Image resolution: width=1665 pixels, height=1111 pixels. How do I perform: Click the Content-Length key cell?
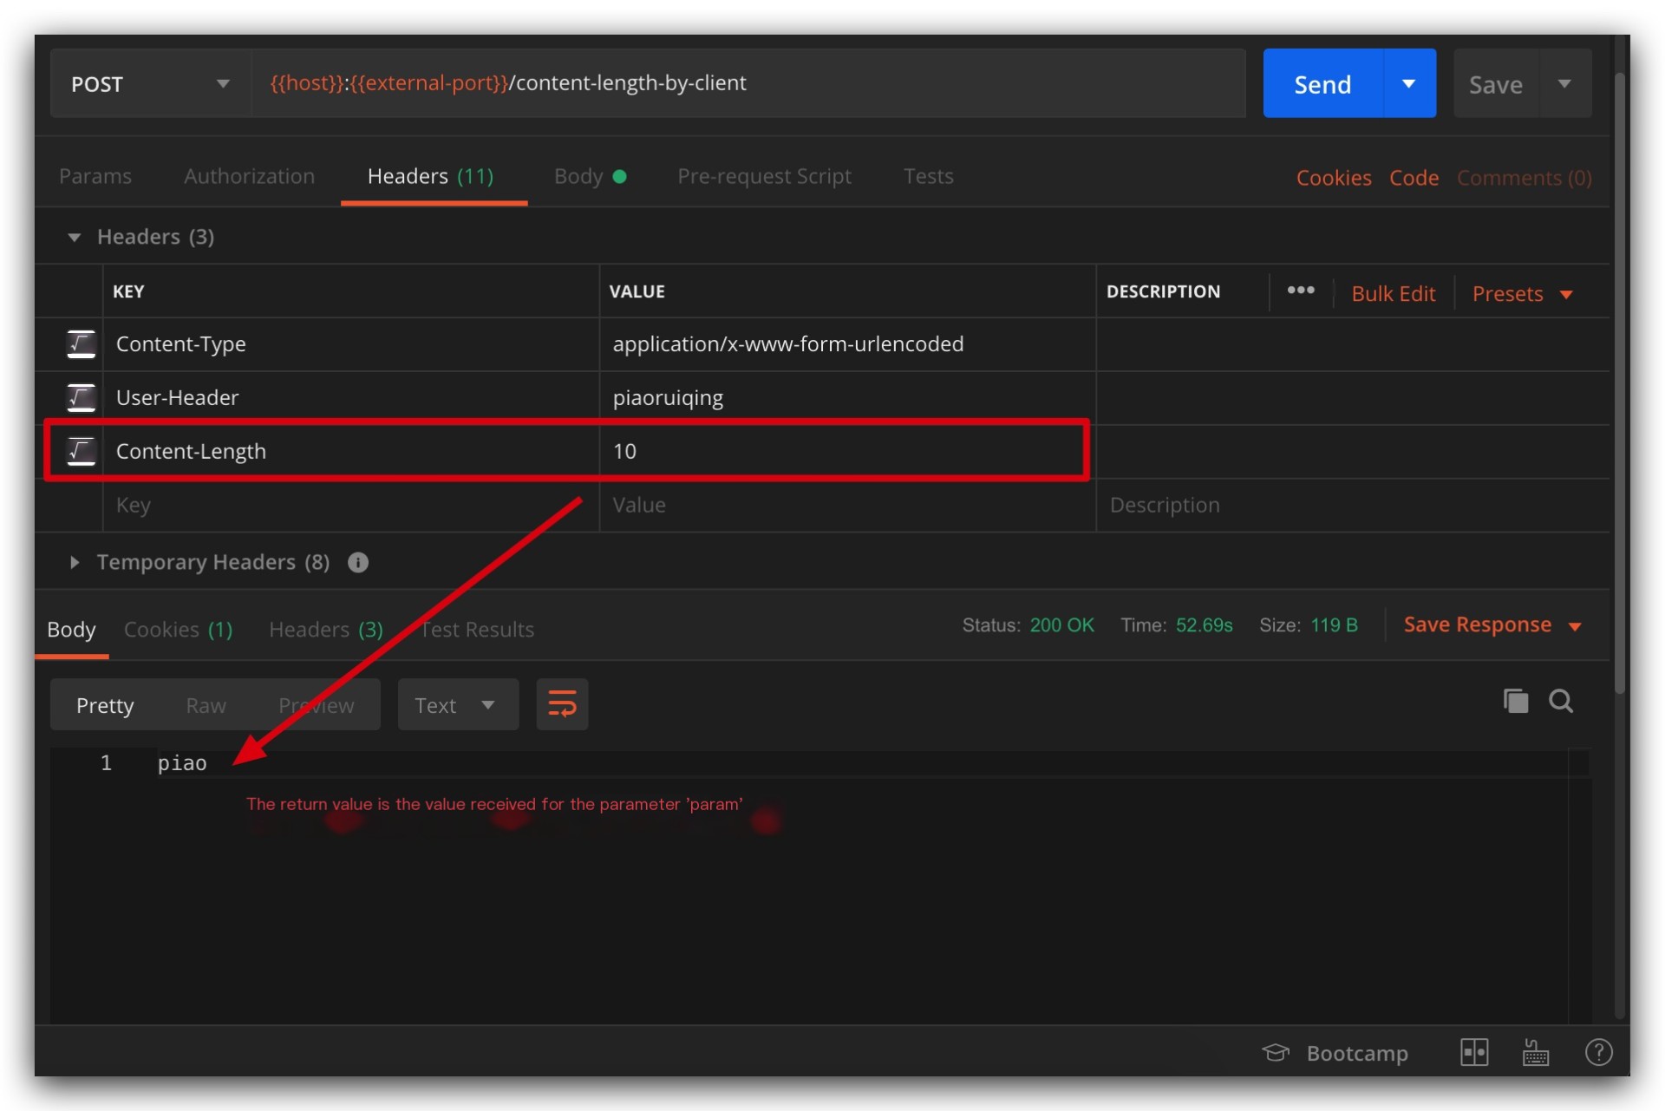click(351, 452)
